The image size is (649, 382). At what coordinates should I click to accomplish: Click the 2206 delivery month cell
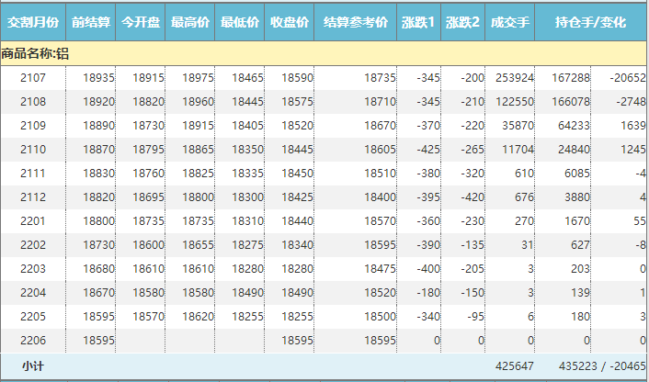tap(33, 340)
